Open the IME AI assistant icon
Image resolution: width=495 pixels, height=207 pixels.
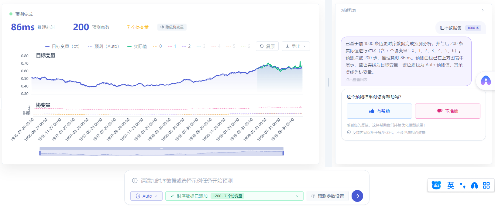pyautogui.click(x=474, y=186)
